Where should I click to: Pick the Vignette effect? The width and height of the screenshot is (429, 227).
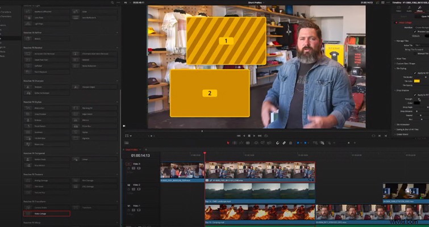click(x=95, y=138)
